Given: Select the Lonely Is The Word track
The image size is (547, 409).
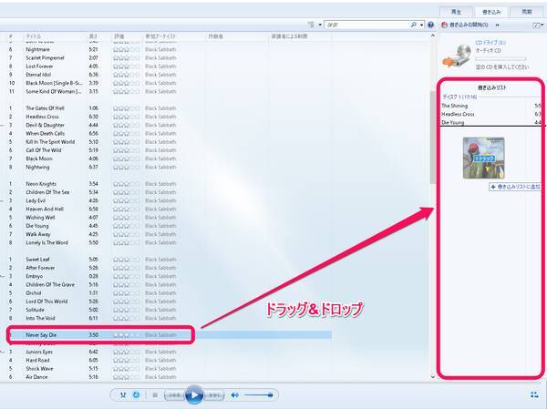Looking at the screenshot, I should pyautogui.click(x=46, y=242).
